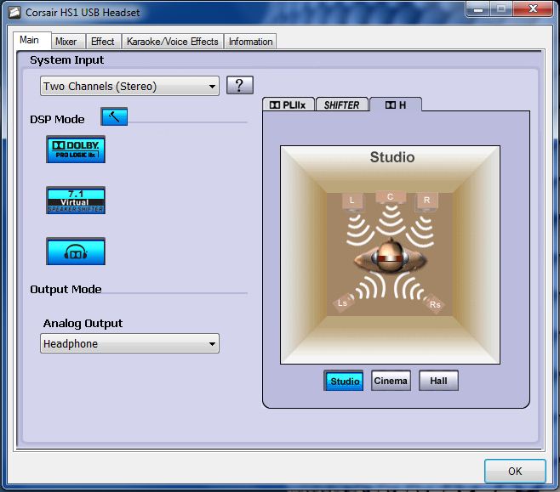The image size is (560, 492).
Task: Toggle the Dolby Pro Logic IIx button
Action: [x=76, y=150]
